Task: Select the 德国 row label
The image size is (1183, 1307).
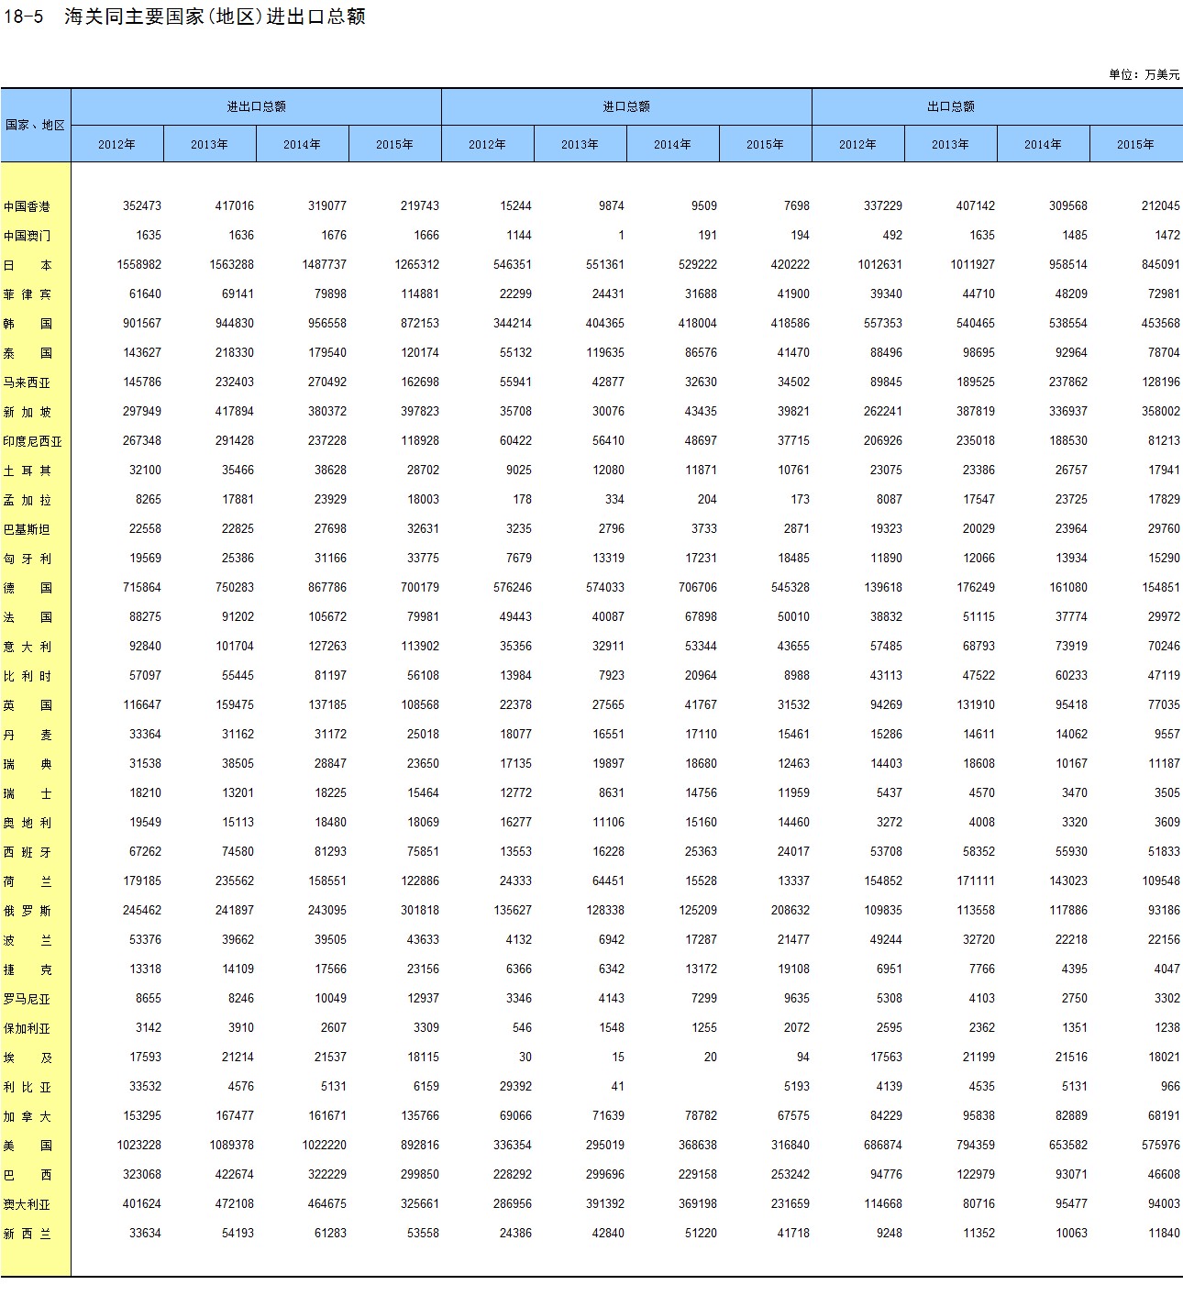Action: [x=28, y=589]
